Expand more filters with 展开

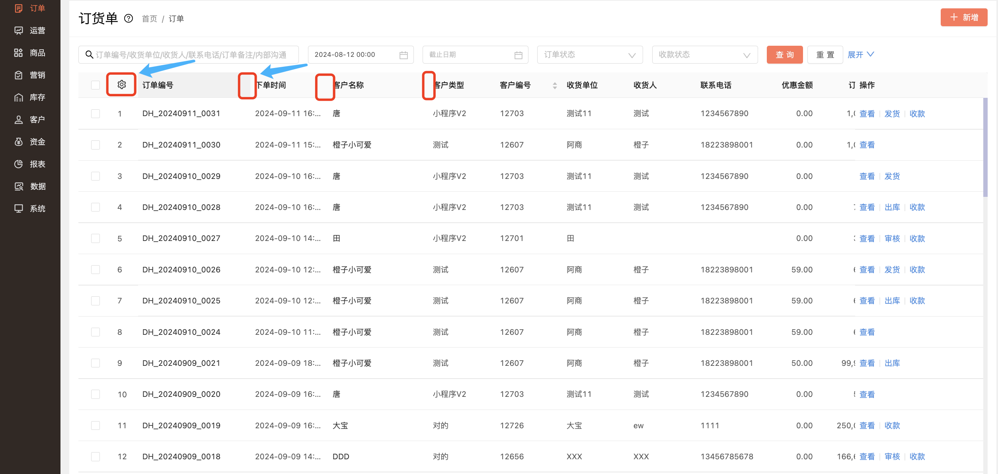[861, 54]
